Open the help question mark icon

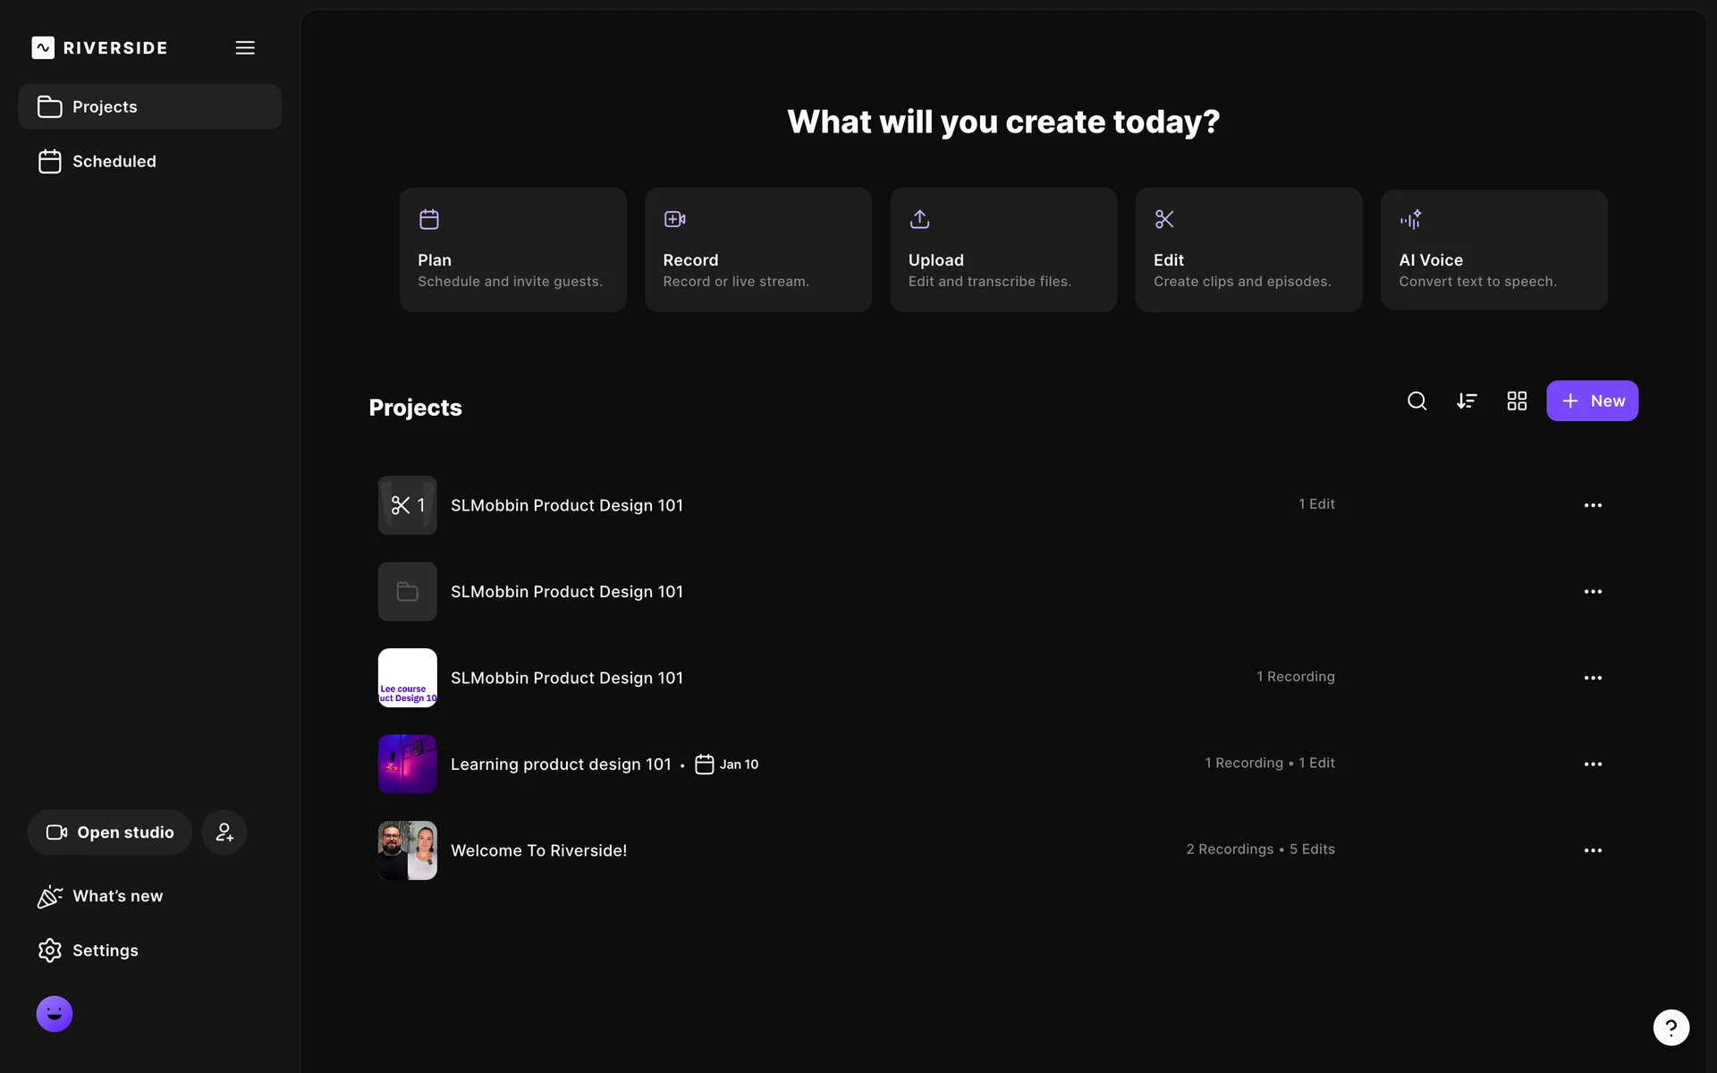tap(1670, 1027)
